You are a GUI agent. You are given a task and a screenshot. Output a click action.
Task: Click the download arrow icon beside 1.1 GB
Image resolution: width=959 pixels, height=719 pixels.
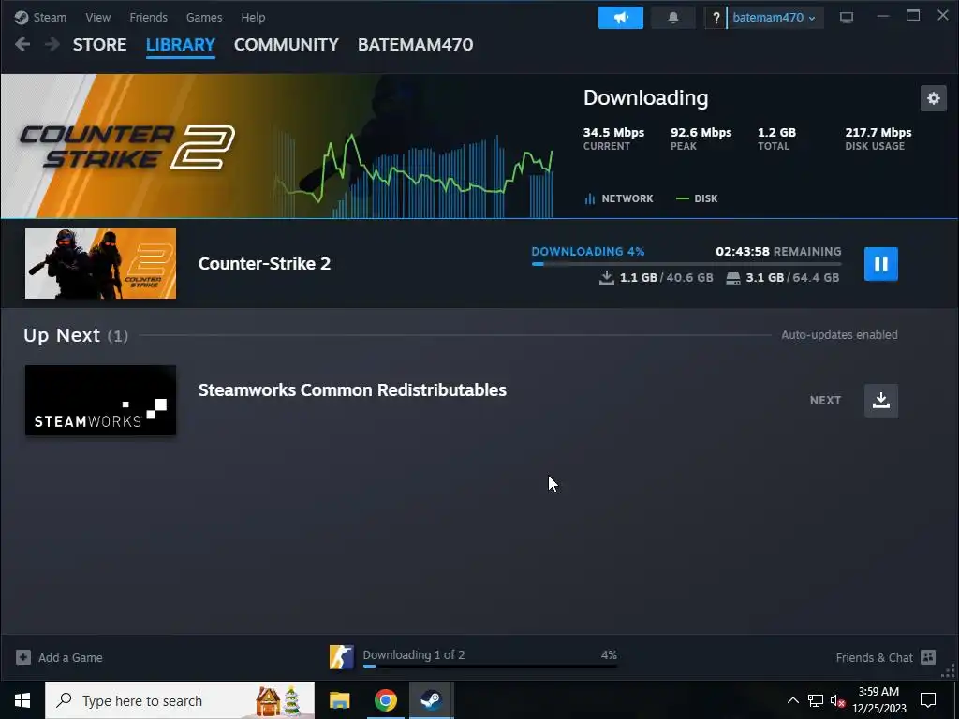coord(606,277)
